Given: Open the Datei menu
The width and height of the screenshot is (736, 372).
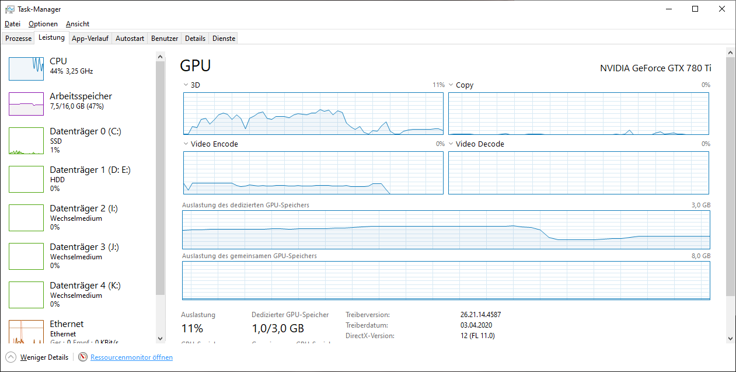Looking at the screenshot, I should click(x=12, y=24).
